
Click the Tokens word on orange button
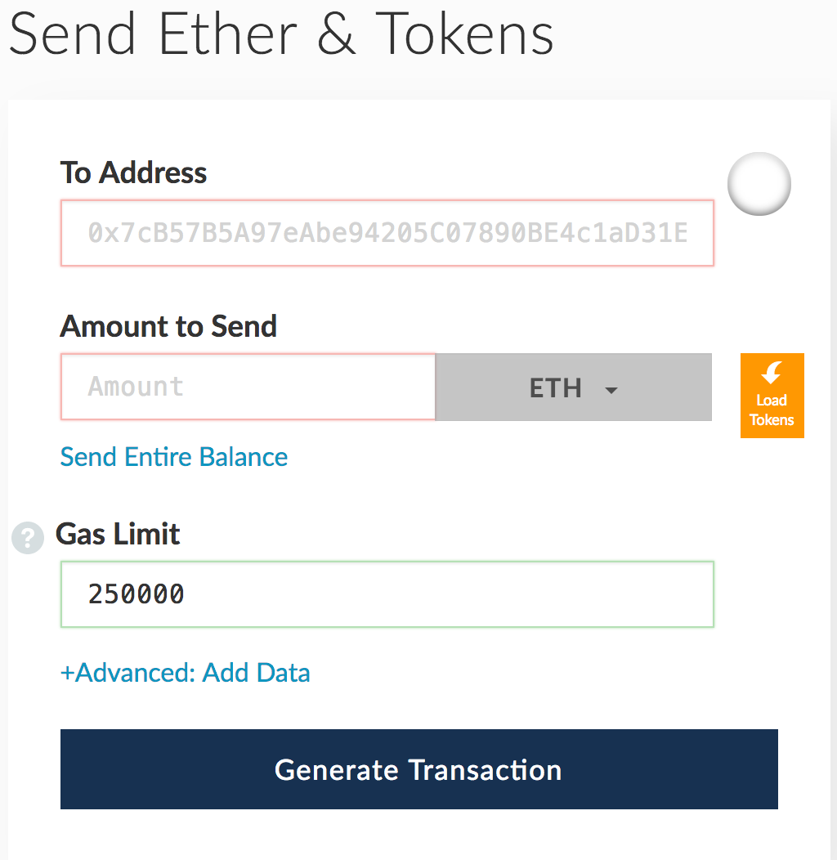pyautogui.click(x=772, y=419)
